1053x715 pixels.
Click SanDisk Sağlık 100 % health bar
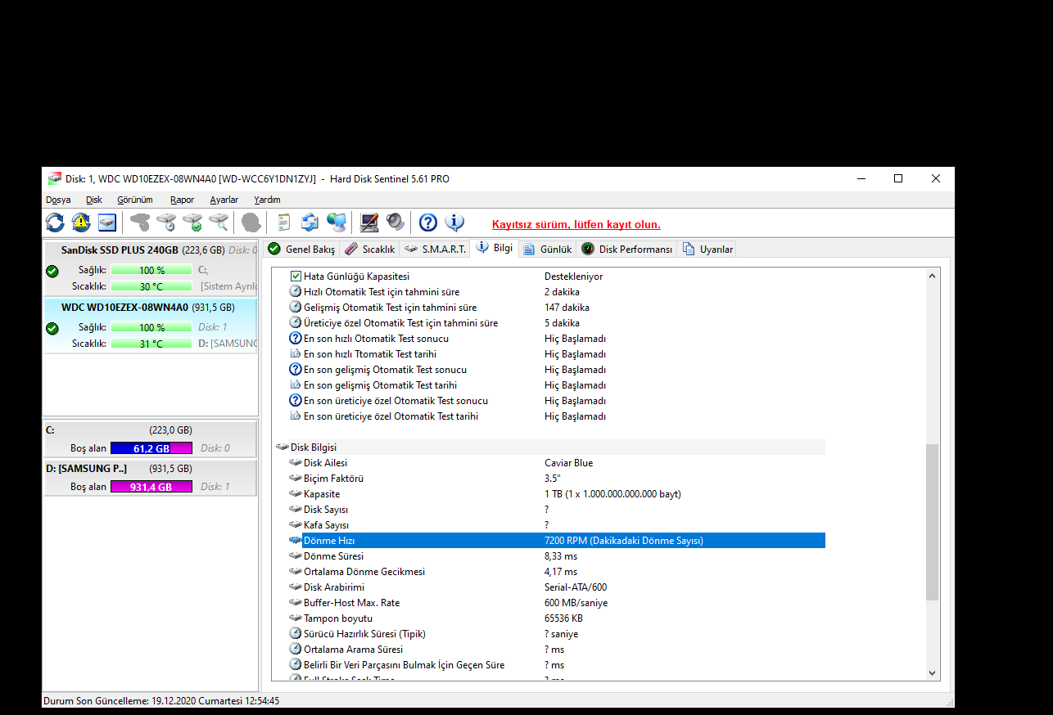coord(151,270)
